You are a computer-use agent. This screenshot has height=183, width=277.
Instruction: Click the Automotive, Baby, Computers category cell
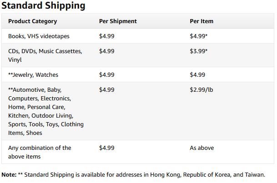[x=45, y=111]
